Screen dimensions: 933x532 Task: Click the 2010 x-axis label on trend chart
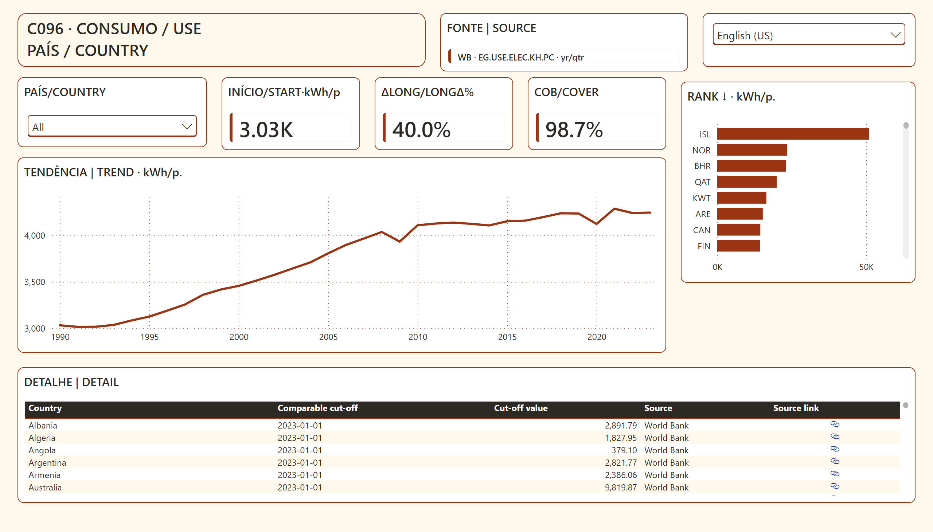tap(418, 337)
